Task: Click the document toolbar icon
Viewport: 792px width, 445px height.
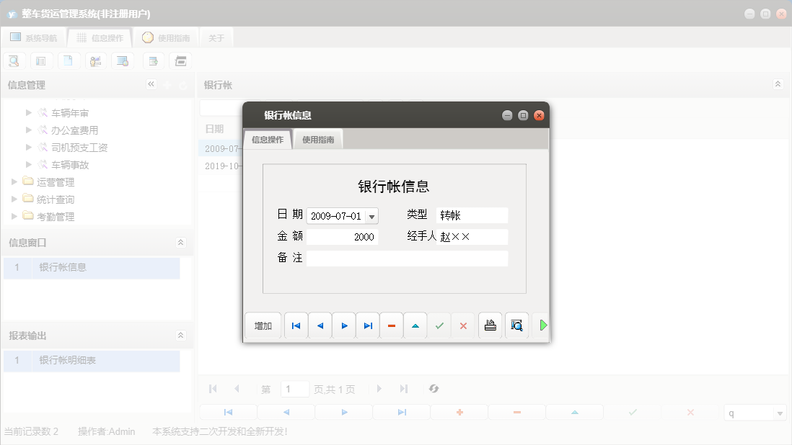Action: tap(69, 60)
